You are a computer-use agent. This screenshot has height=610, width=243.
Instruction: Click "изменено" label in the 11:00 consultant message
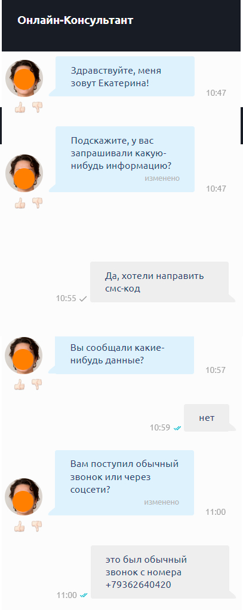(161, 502)
